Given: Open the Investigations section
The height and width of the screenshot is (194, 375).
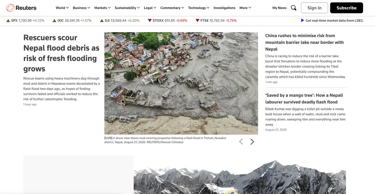Looking at the screenshot, I should (224, 8).
